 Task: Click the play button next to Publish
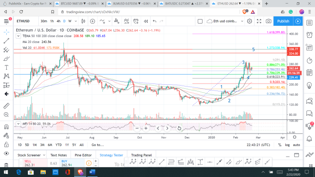(298, 21)
